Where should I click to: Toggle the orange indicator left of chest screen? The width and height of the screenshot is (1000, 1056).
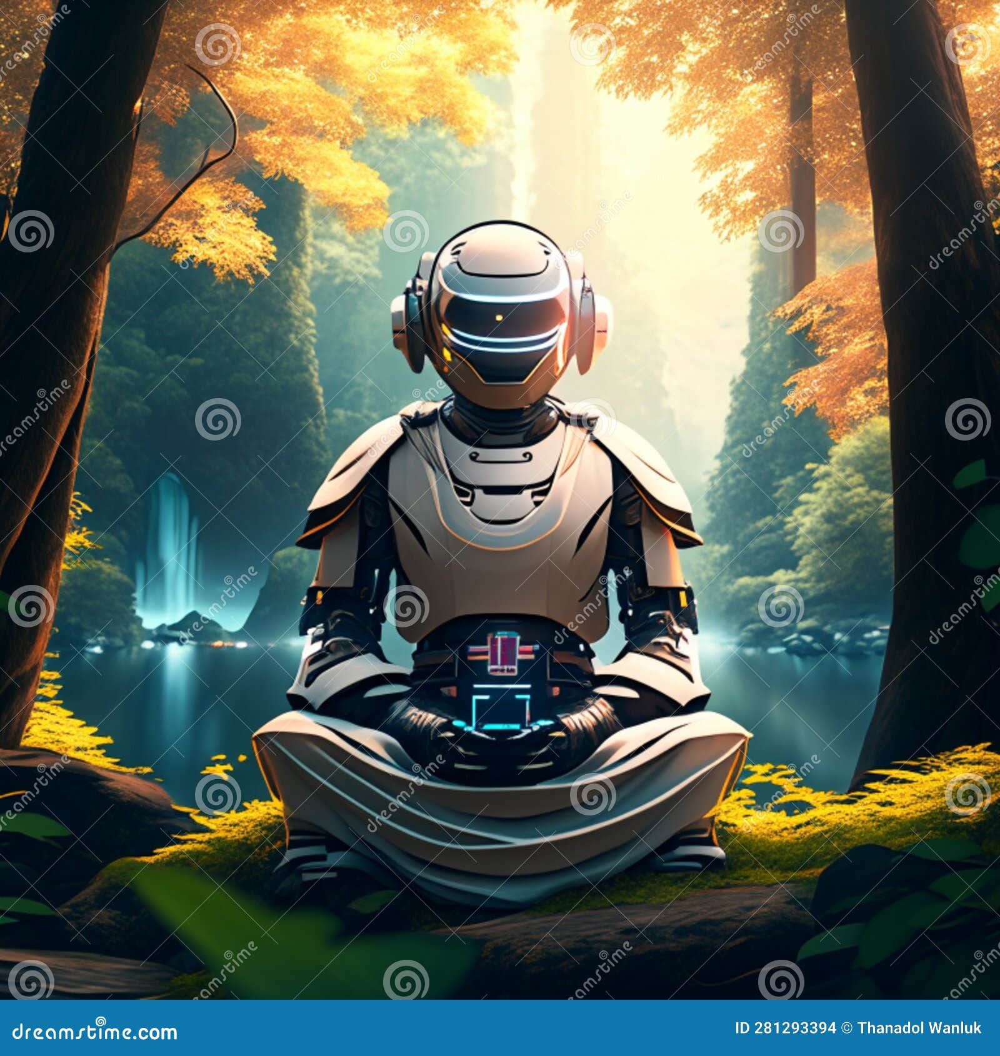(x=449, y=691)
